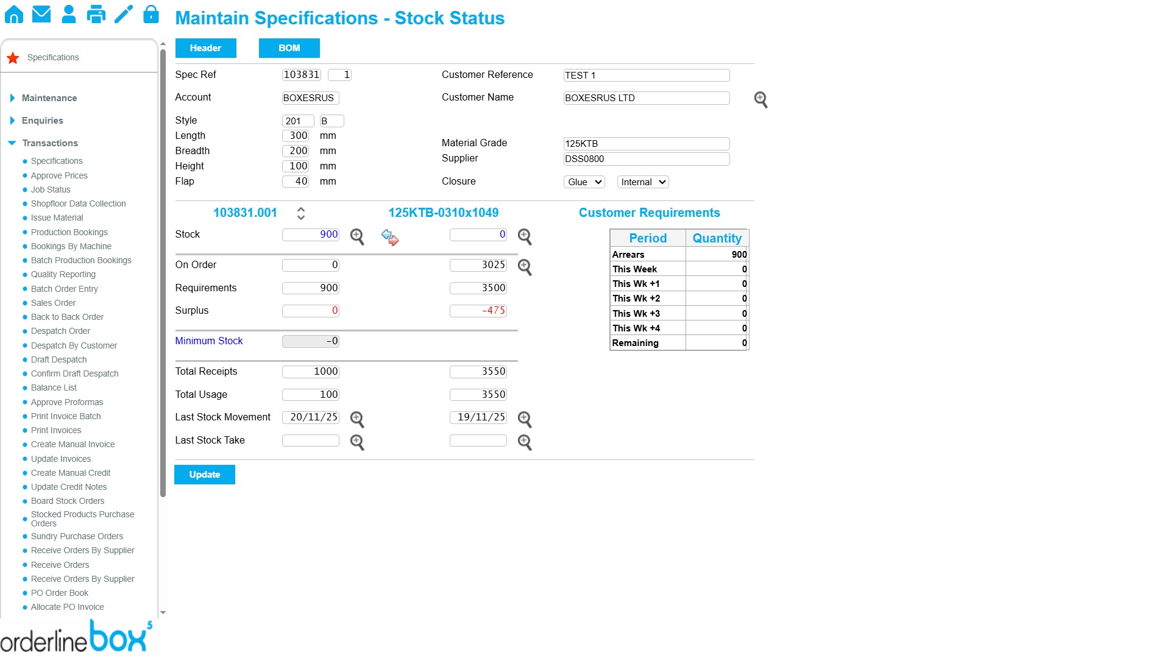Open the Internal closure dropdown
This screenshot has width=1170, height=658.
[643, 182]
